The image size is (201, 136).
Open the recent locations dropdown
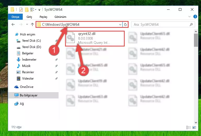[27, 24]
